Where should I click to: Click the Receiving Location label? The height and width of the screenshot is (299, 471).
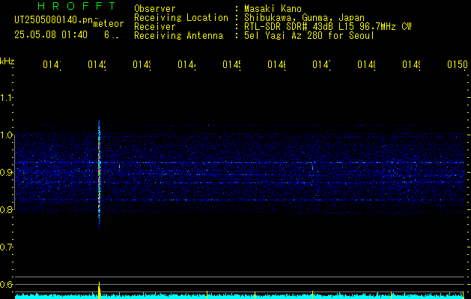(181, 18)
